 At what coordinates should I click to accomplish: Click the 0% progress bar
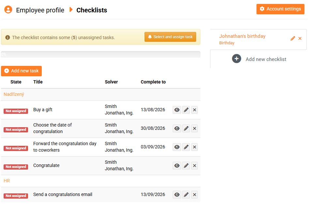(101, 54)
